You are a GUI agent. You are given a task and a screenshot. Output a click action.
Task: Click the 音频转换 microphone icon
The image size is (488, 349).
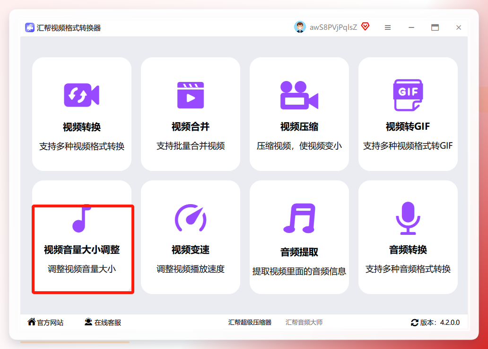pos(408,218)
